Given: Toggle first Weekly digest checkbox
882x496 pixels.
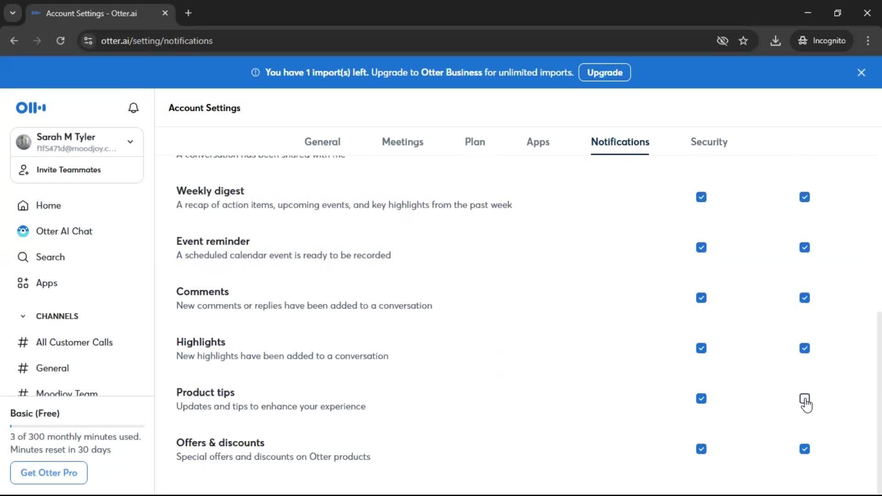Looking at the screenshot, I should coord(701,197).
